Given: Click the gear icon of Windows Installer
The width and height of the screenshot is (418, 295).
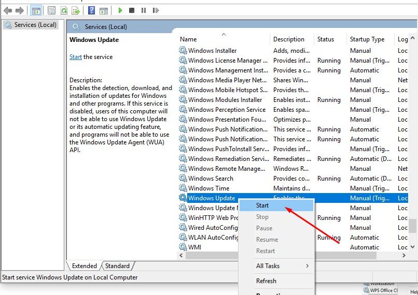Looking at the screenshot, I should pos(183,50).
